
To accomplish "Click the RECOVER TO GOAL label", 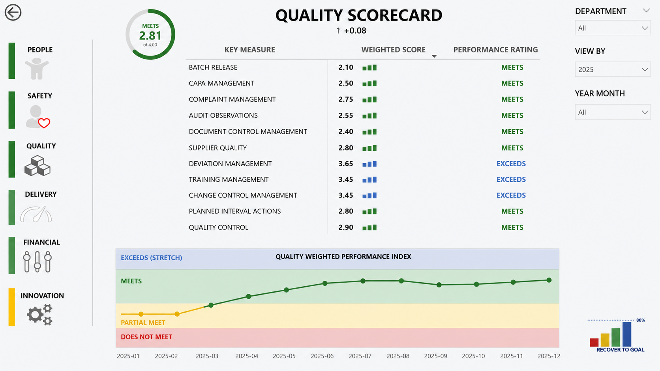I will click(620, 350).
